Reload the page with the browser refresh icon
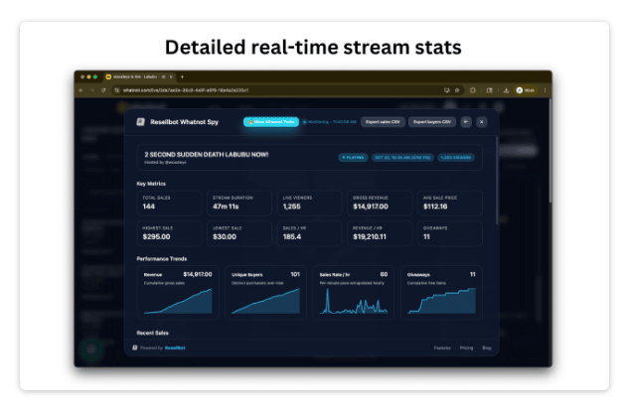 click(102, 89)
